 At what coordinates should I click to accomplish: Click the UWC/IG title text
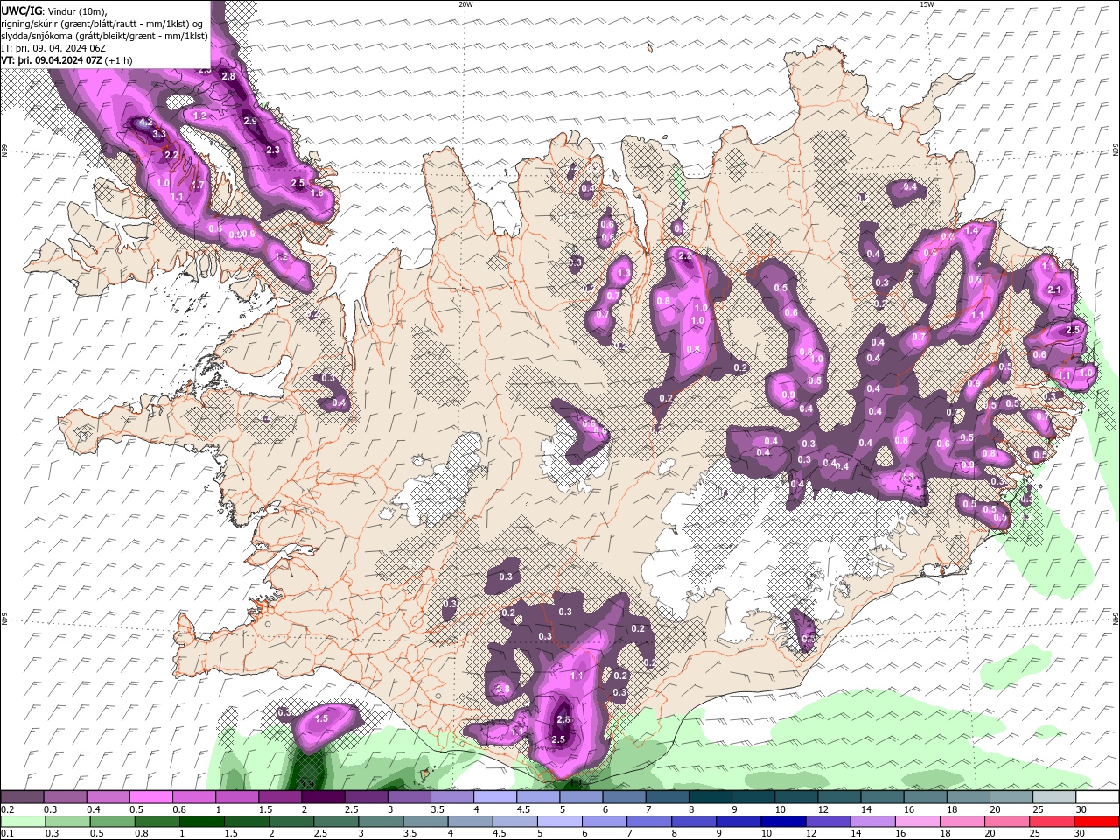[22, 10]
